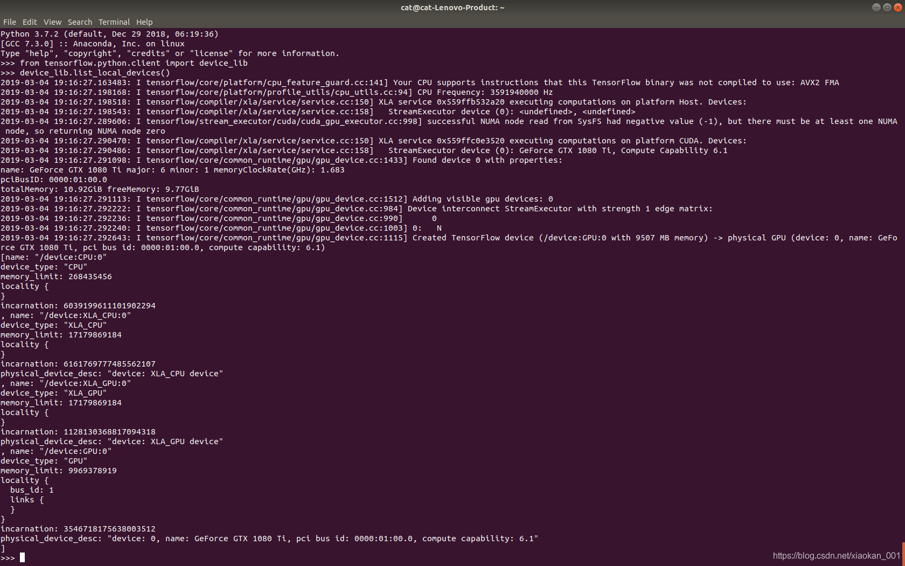Viewport: 905px width, 566px height.
Task: Minimize the terminal window
Action: (876, 7)
